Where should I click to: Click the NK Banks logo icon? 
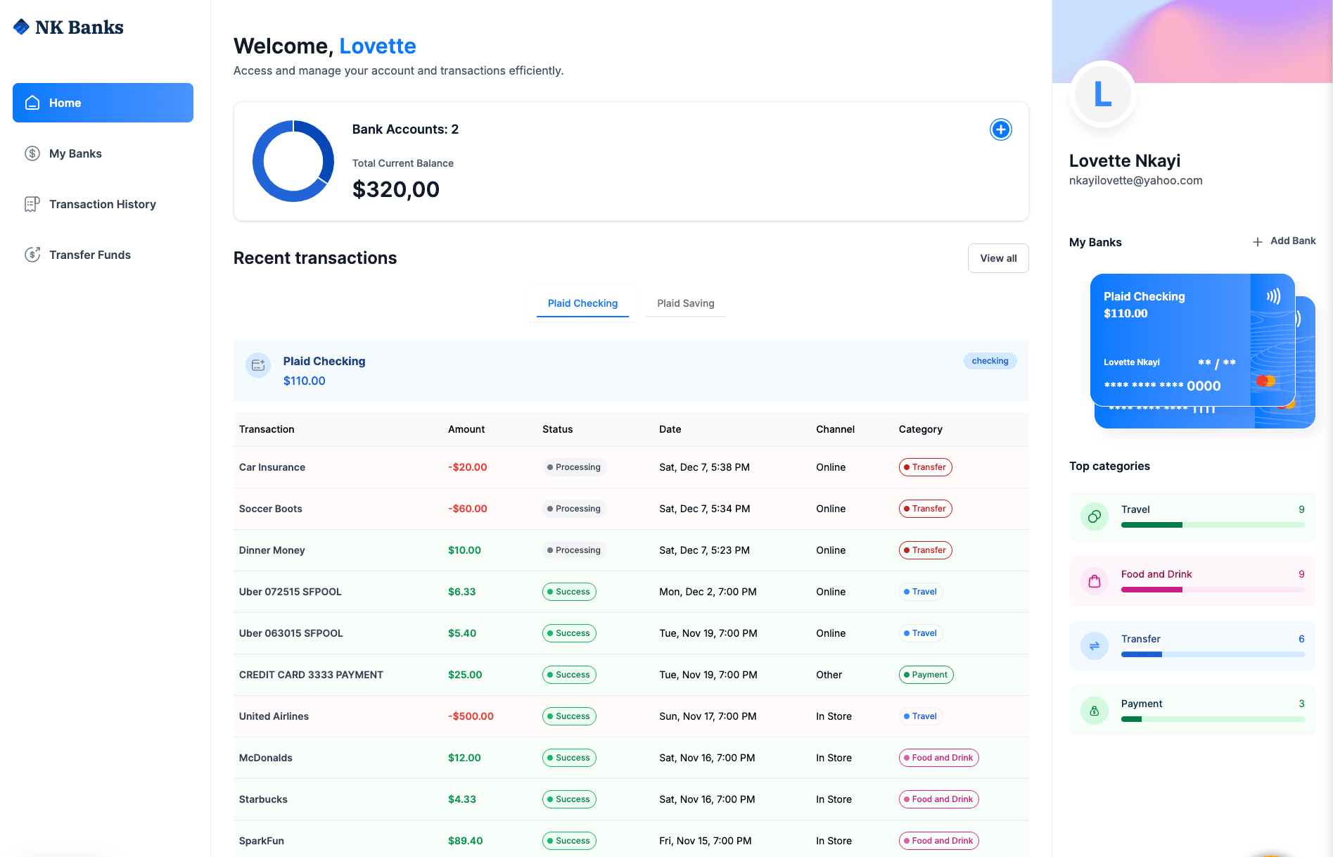click(x=22, y=27)
